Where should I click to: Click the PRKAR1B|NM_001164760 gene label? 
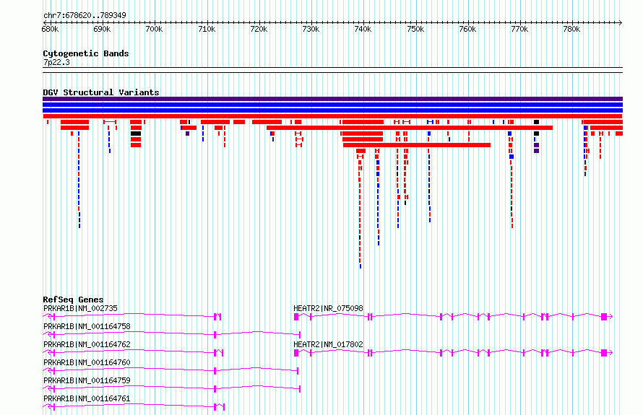(87, 362)
